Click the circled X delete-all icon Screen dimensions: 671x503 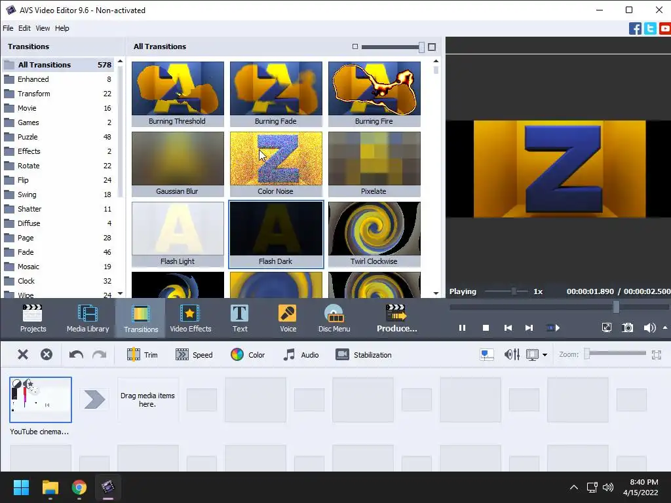click(47, 354)
